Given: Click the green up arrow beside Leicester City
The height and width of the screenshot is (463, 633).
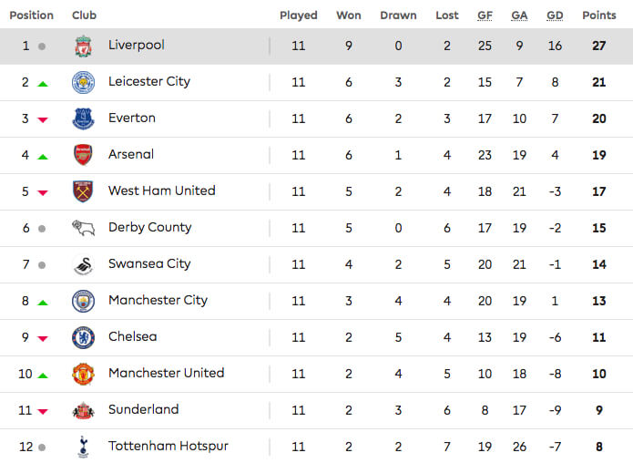Looking at the screenshot, I should pos(43,84).
